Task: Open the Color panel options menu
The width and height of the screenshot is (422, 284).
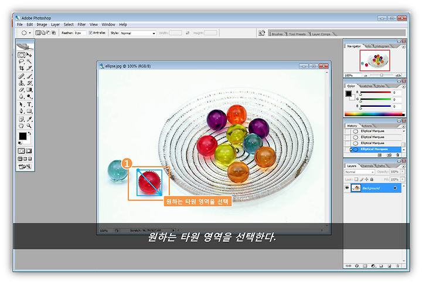Action: (403, 86)
